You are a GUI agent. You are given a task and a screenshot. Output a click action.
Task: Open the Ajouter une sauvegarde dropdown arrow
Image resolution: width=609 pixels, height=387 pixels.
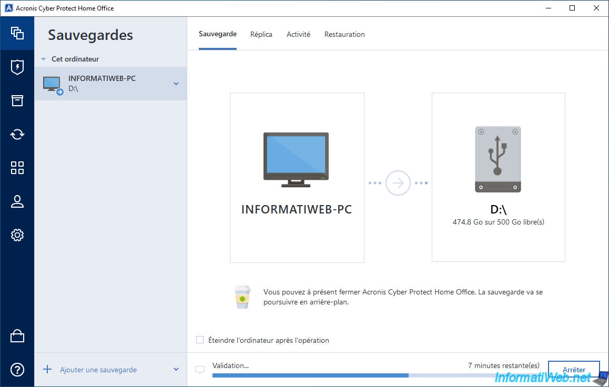click(x=176, y=369)
